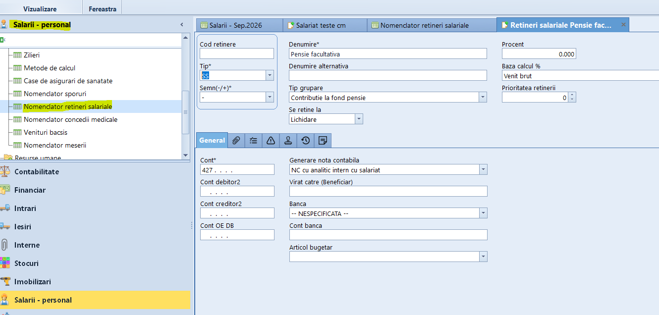Open the history clock tab
This screenshot has height=315, width=659.
pos(306,141)
